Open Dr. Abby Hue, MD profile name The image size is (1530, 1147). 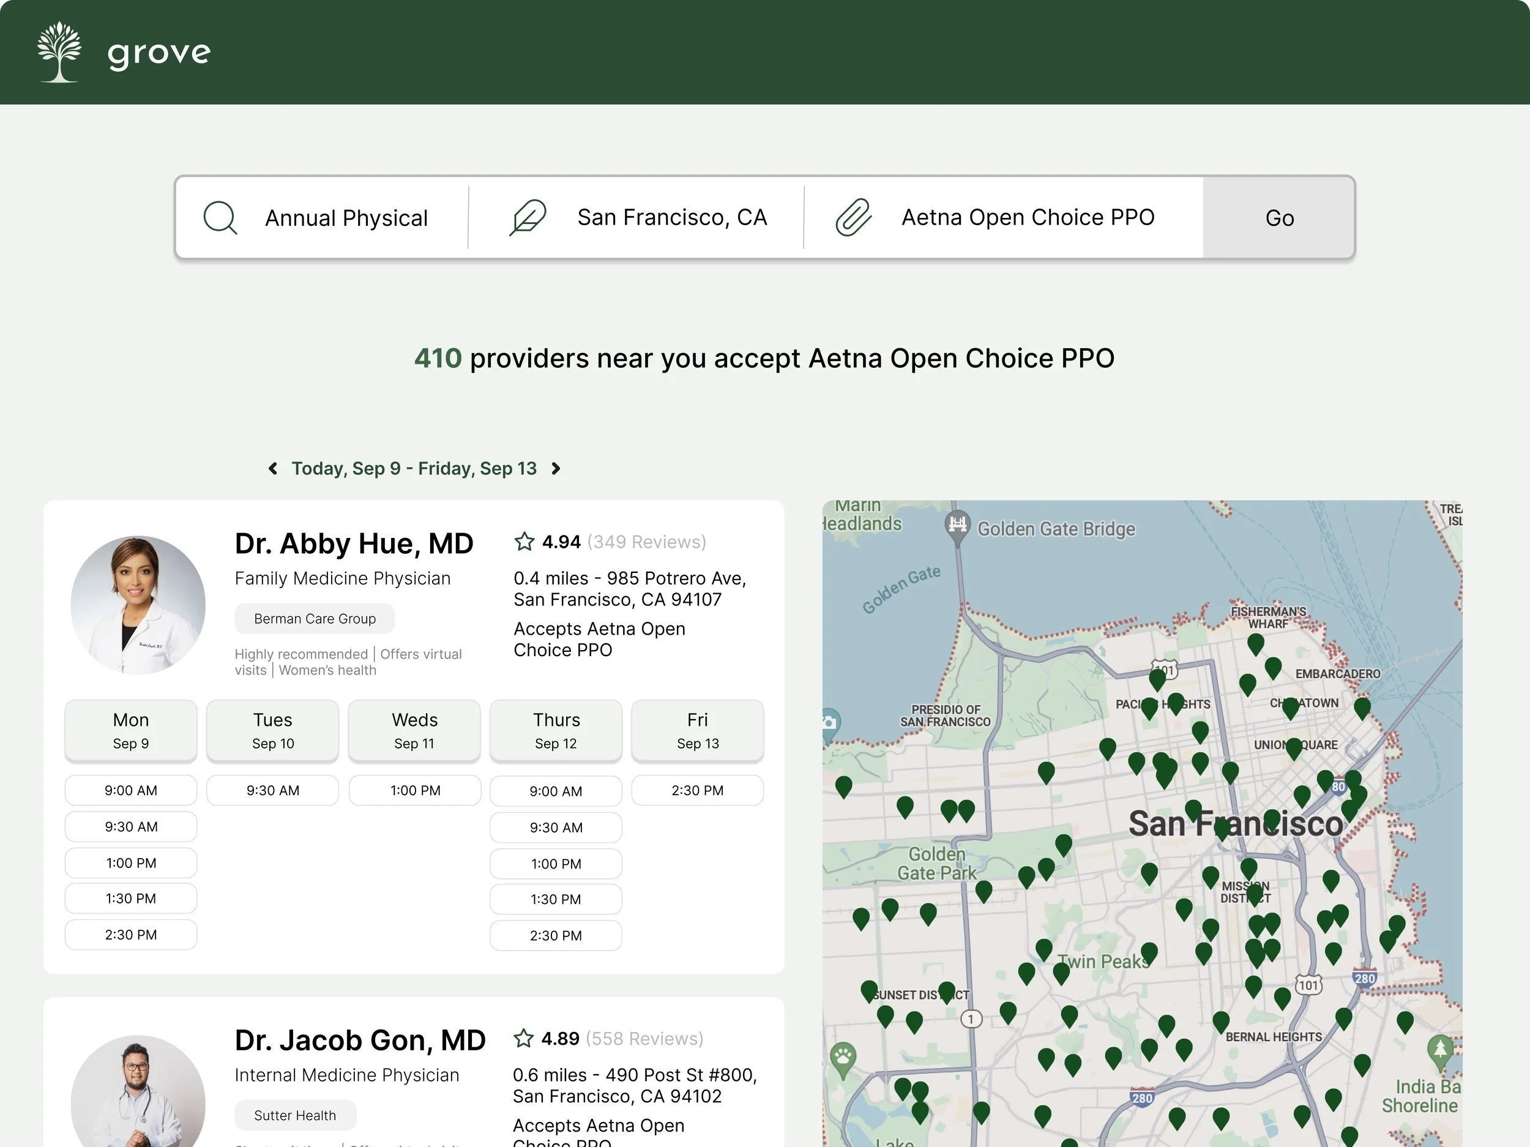(x=354, y=544)
